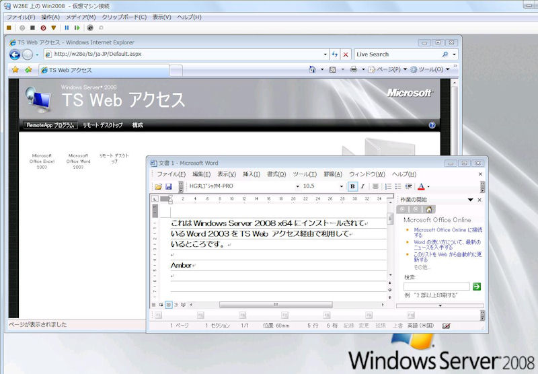538x374 pixels.
Task: Apply bulleted list formatting in Word
Action: [398, 186]
